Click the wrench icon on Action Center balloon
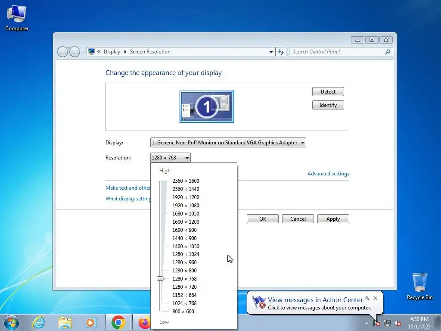This screenshot has width=441, height=331. point(367,298)
